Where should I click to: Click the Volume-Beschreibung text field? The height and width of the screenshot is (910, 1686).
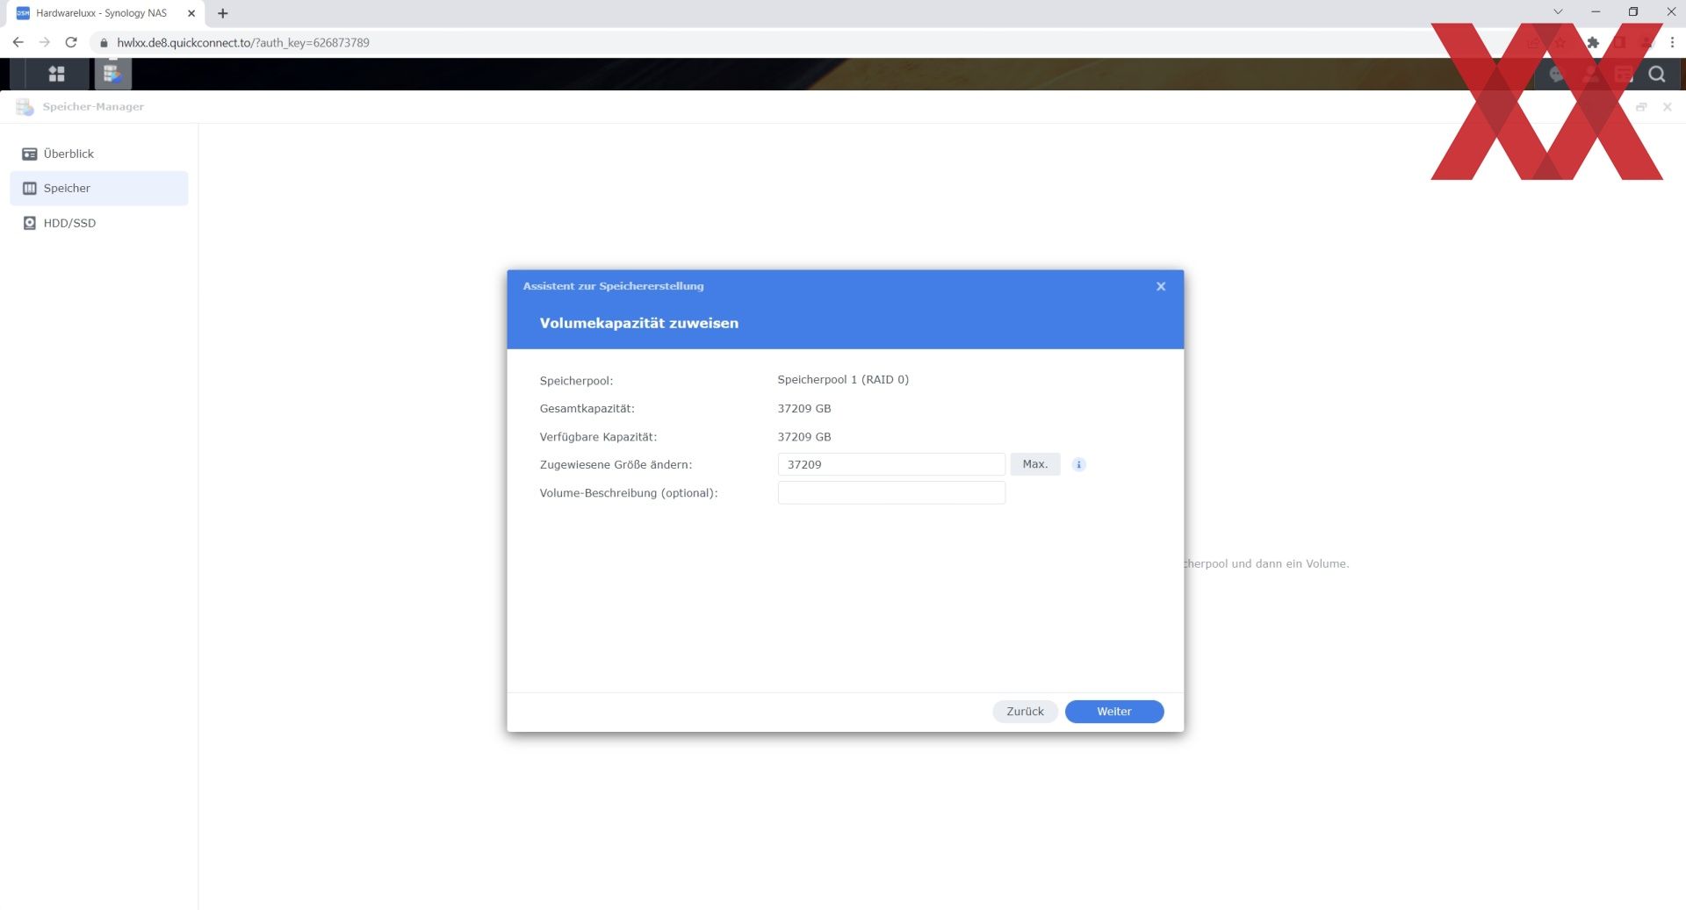[x=890, y=492]
